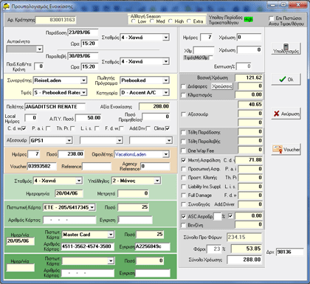Click the Παράδοση date field 23/09/06
Screen dimensions: 310x284
pos(83,32)
